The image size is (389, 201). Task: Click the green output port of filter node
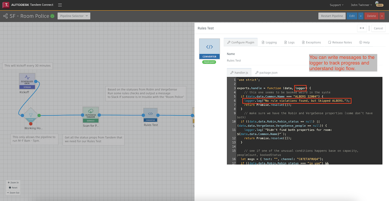click(x=39, y=115)
